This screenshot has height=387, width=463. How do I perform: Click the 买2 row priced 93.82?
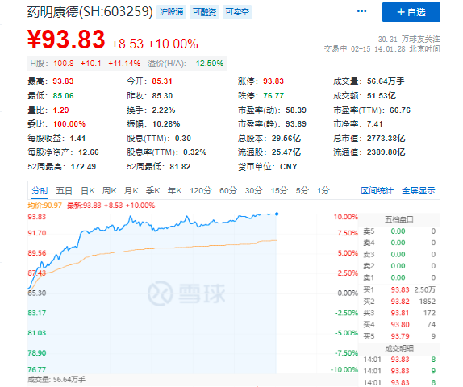399,302
